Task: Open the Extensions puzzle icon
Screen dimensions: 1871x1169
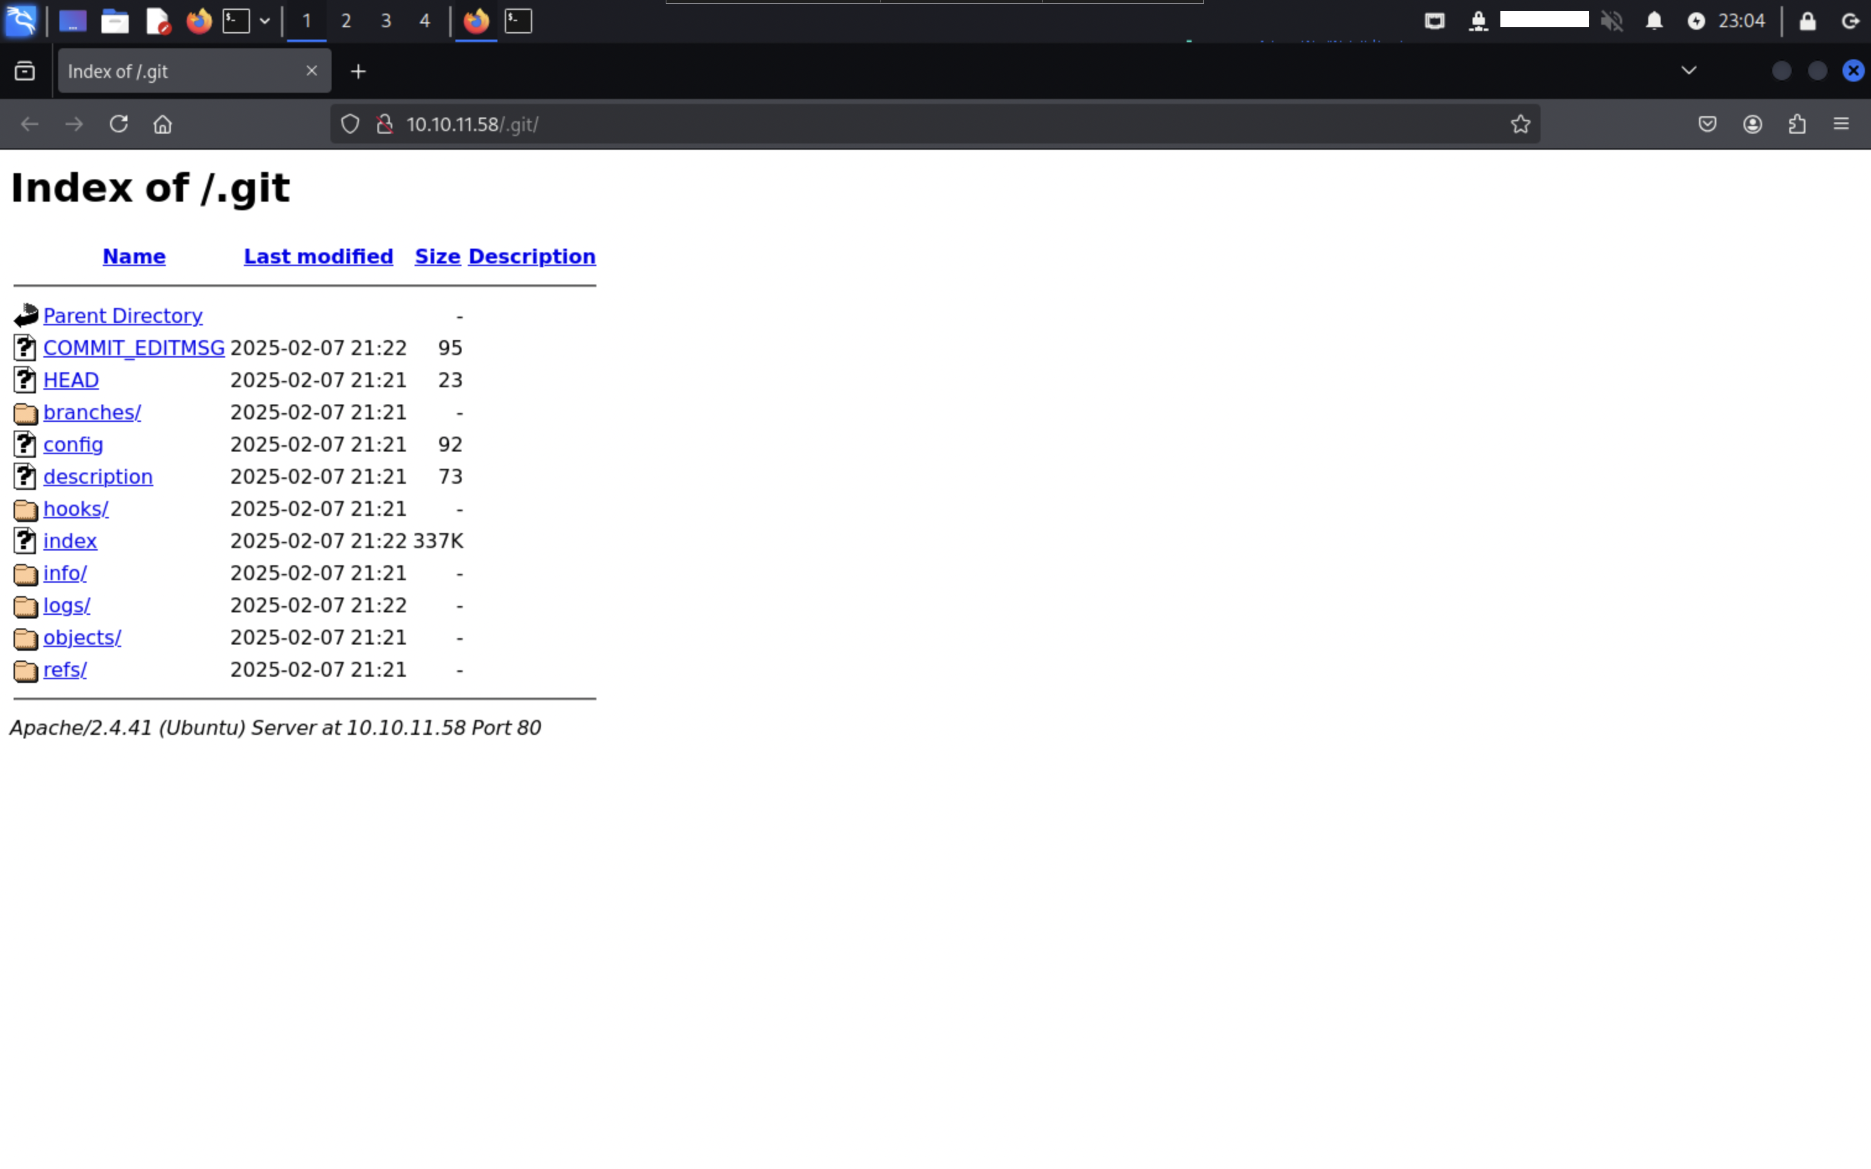Action: [1797, 124]
